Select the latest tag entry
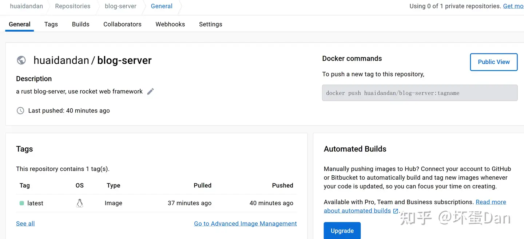Image resolution: width=524 pixels, height=239 pixels. [x=35, y=203]
